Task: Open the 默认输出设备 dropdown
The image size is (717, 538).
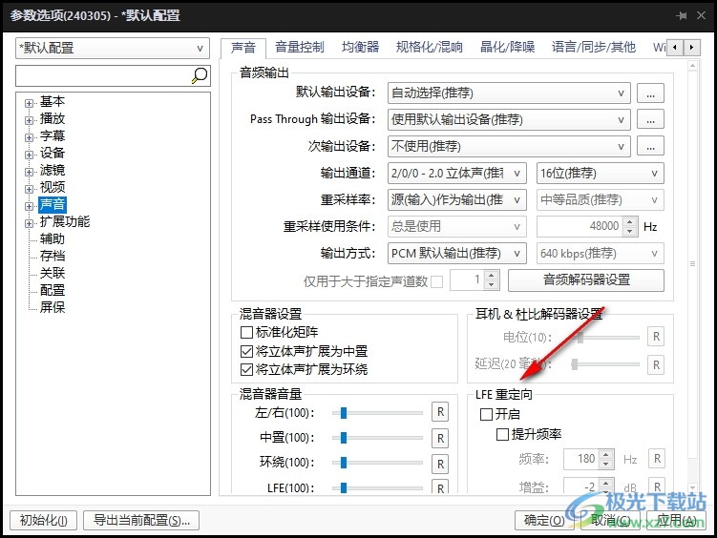Action: click(509, 93)
